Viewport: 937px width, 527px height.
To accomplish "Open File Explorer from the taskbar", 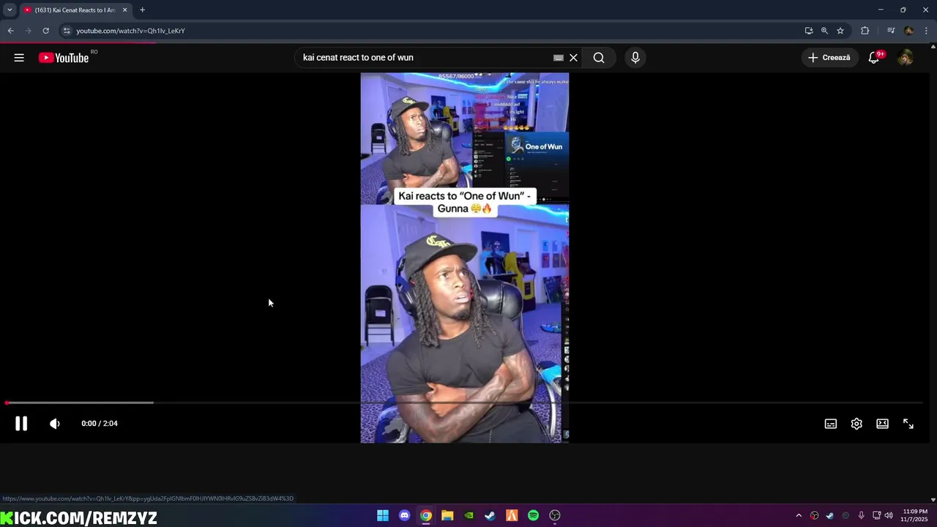I will coord(447,515).
